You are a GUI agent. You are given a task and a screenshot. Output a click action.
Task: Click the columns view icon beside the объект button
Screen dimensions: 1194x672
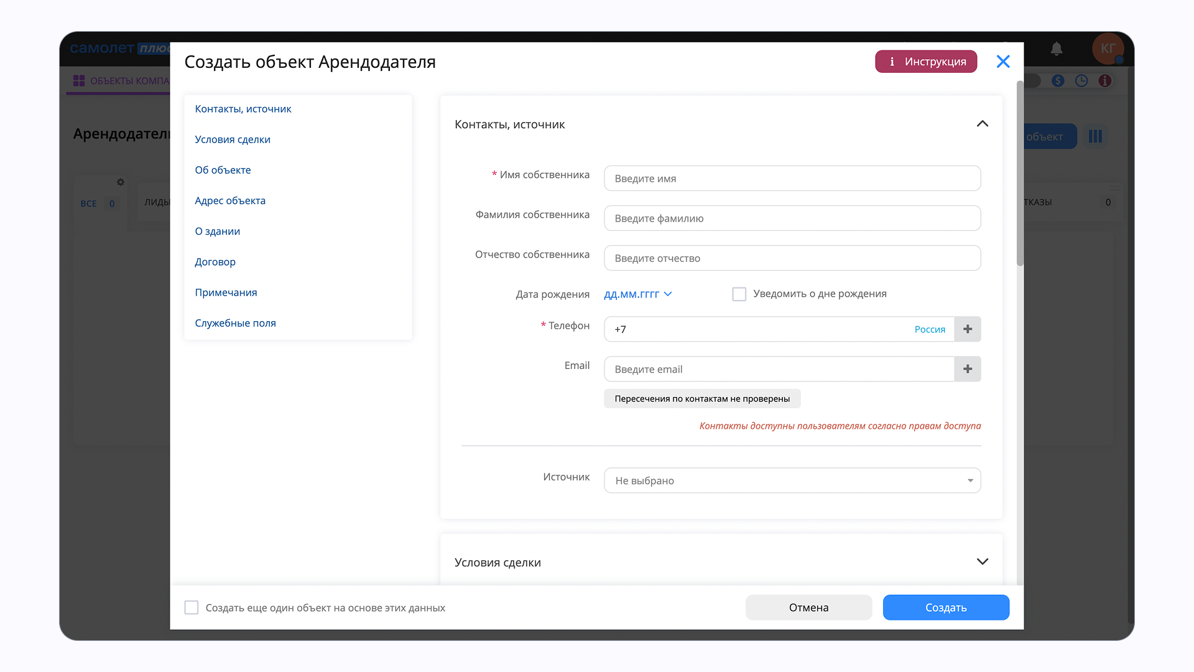[1095, 136]
